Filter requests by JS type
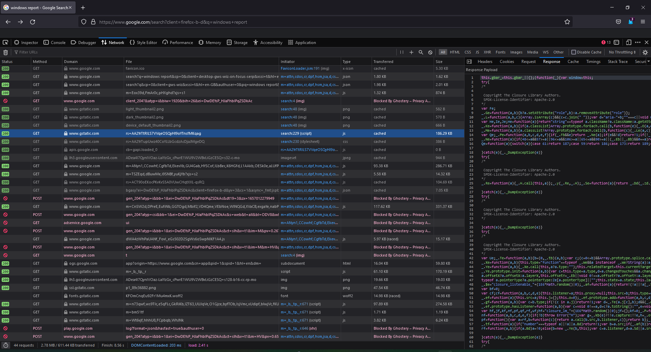Viewport: 651px width, 352px height. (x=477, y=52)
